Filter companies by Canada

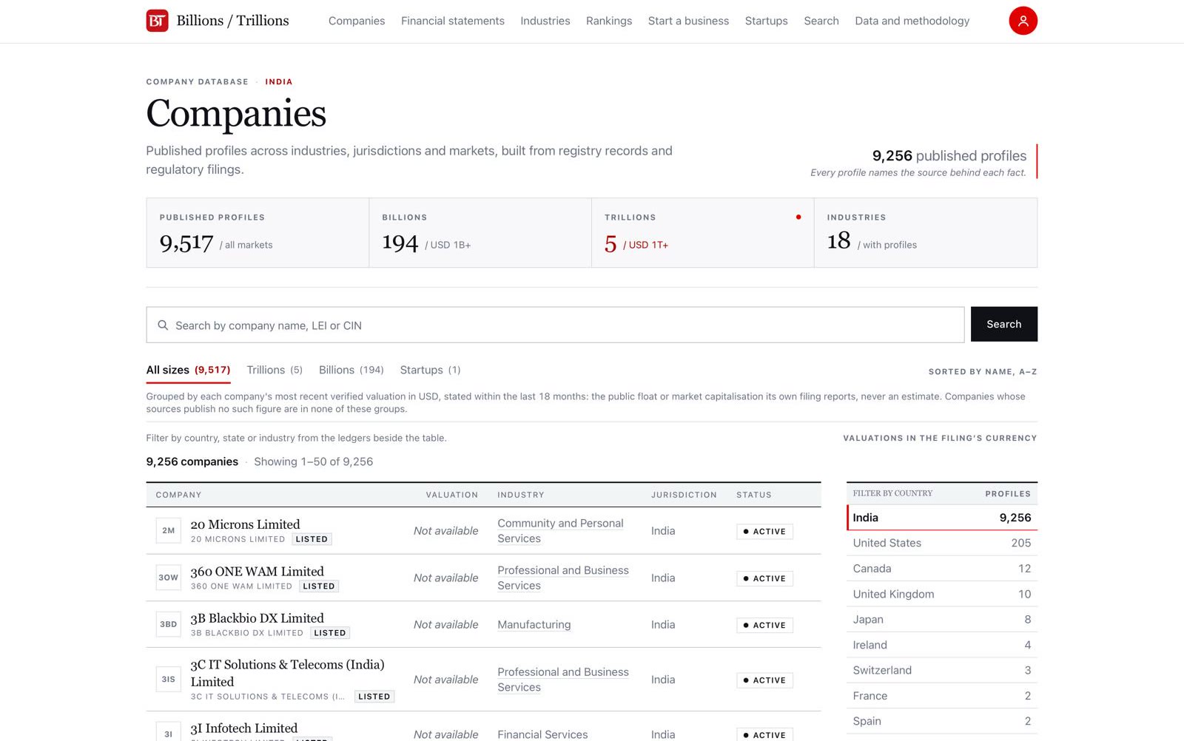942,569
